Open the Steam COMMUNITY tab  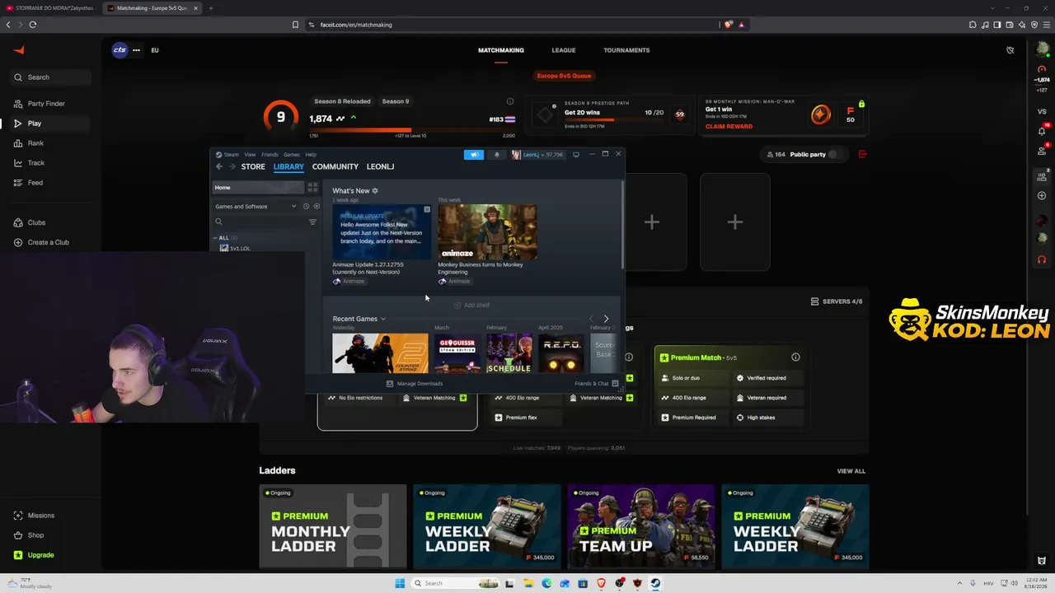click(335, 166)
